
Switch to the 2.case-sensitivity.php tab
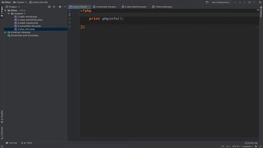(135, 7)
